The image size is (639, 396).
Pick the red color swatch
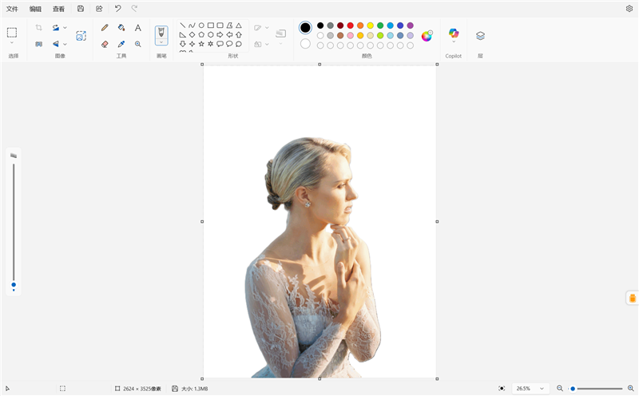tap(350, 26)
